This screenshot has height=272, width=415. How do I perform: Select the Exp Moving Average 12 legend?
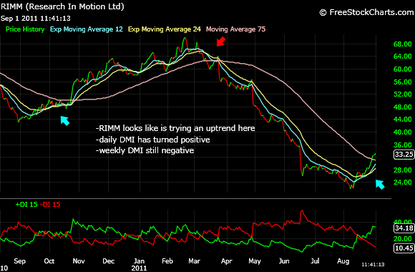click(x=87, y=29)
